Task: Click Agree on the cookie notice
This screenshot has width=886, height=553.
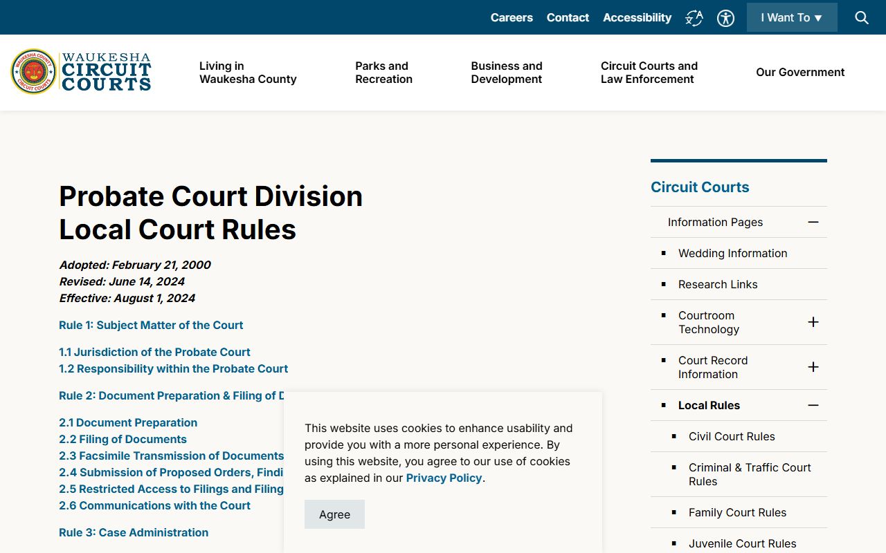Action: point(334,514)
